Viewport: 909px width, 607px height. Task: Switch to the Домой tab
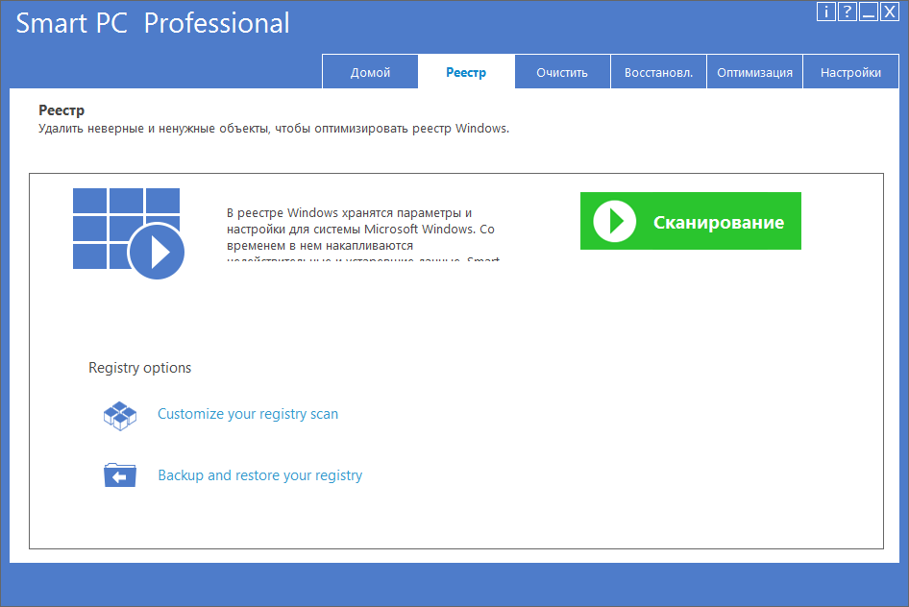tap(370, 72)
